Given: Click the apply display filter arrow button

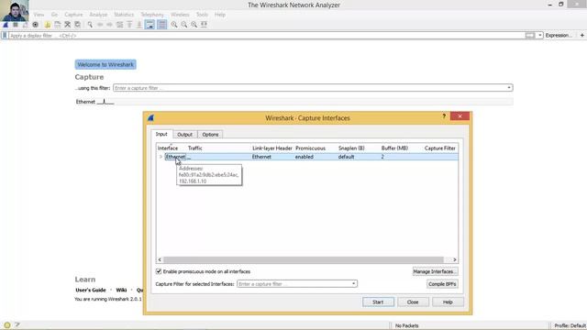Looking at the screenshot, I should [x=530, y=35].
